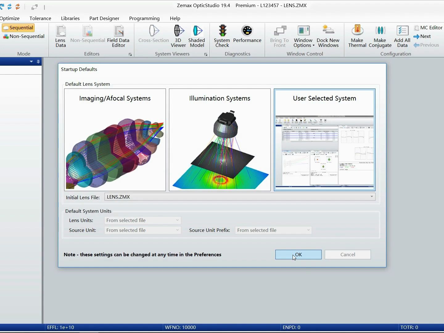Open the Source Unit Prefix dropdown

[x=273, y=230]
